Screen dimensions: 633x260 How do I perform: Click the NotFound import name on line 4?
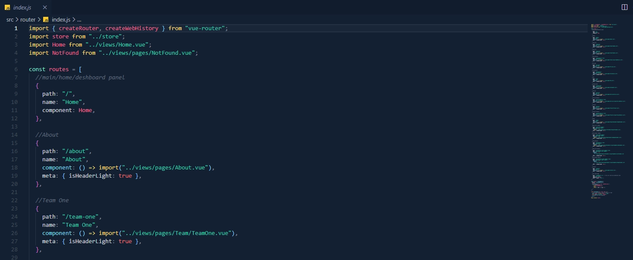65,53
